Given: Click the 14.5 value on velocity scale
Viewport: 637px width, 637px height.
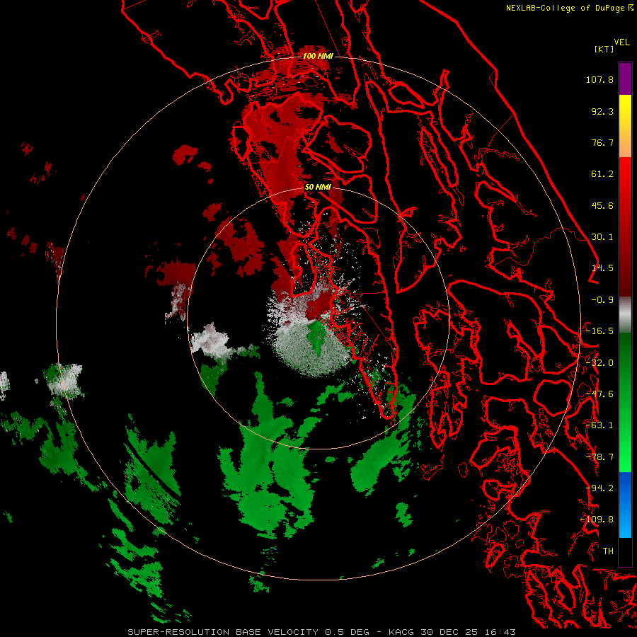Looking at the screenshot, I should point(602,268).
